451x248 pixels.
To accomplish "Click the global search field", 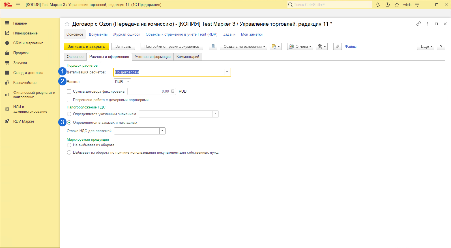I will (x=330, y=5).
